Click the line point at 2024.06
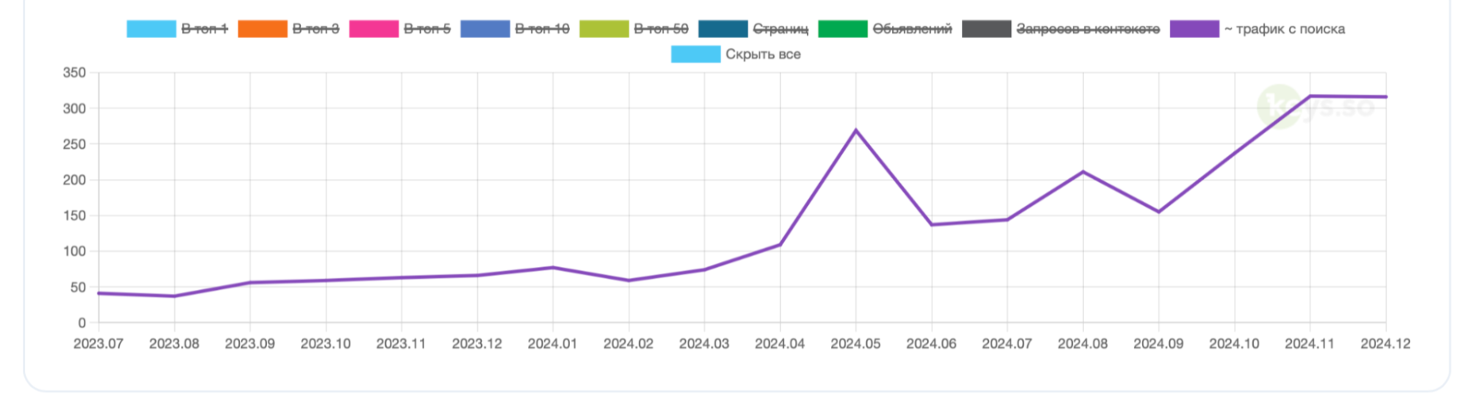 tap(932, 225)
